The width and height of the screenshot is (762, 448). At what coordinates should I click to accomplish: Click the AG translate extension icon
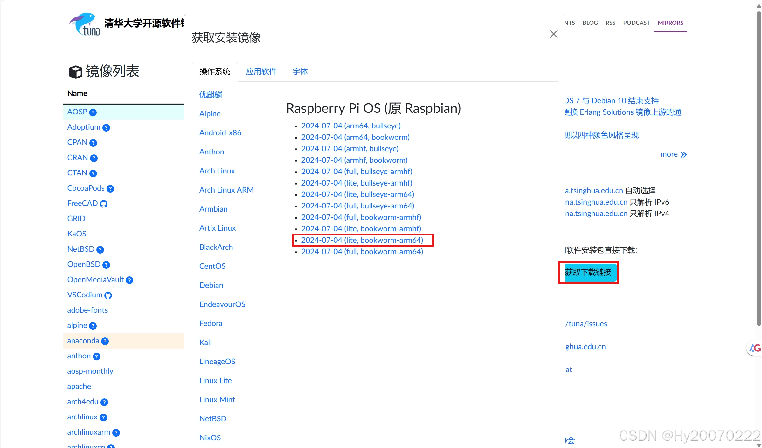click(755, 348)
